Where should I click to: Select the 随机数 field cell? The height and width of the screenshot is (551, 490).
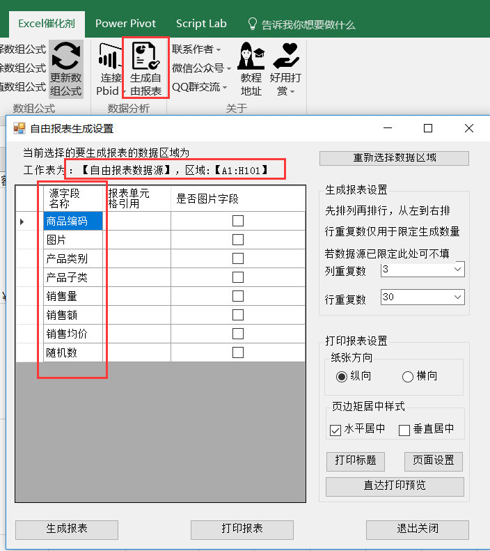click(73, 352)
